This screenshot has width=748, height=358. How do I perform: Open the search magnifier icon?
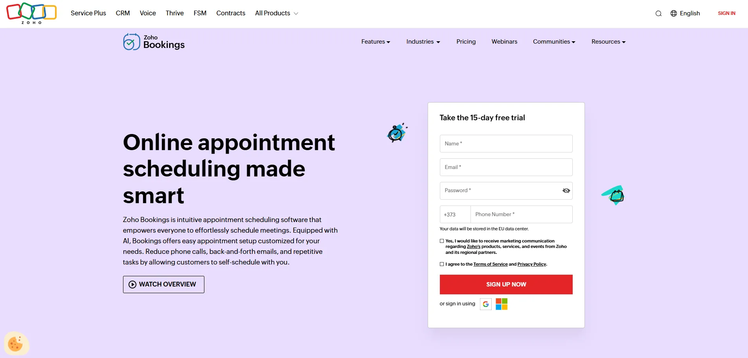click(658, 13)
